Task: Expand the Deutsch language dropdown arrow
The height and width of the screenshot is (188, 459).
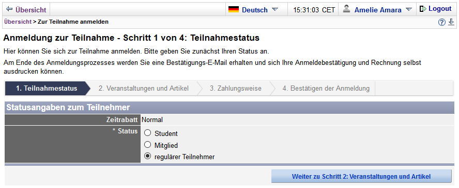Action: (274, 9)
